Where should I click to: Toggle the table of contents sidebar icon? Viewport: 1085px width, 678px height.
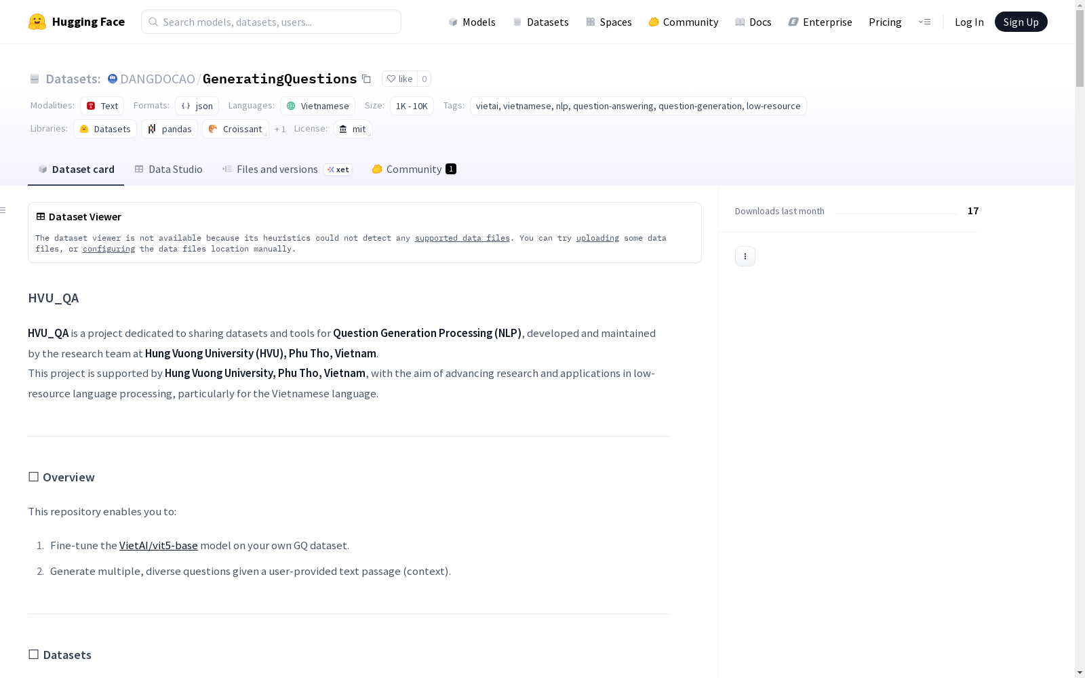pyautogui.click(x=3, y=210)
